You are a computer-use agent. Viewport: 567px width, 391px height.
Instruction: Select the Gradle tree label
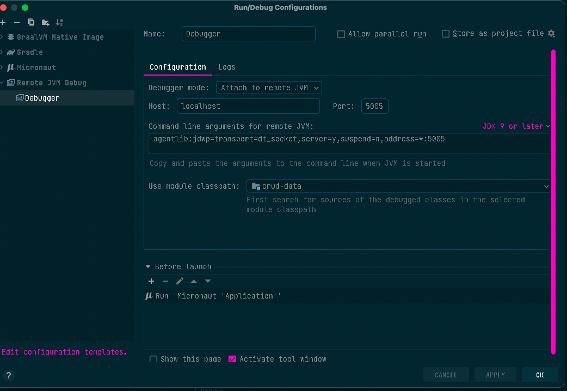point(29,52)
